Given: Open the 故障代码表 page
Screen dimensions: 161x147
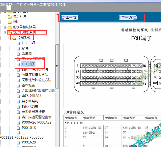Looking at the screenshot, I should tap(30, 107).
